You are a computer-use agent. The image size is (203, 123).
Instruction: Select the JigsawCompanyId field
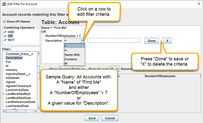point(18,86)
